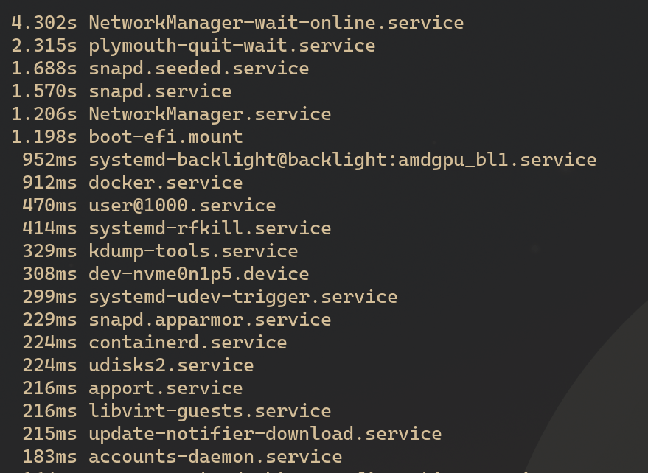
Task: Click the systemd-backlight amdgpu_bl1 service line
Action: pyautogui.click(x=342, y=160)
